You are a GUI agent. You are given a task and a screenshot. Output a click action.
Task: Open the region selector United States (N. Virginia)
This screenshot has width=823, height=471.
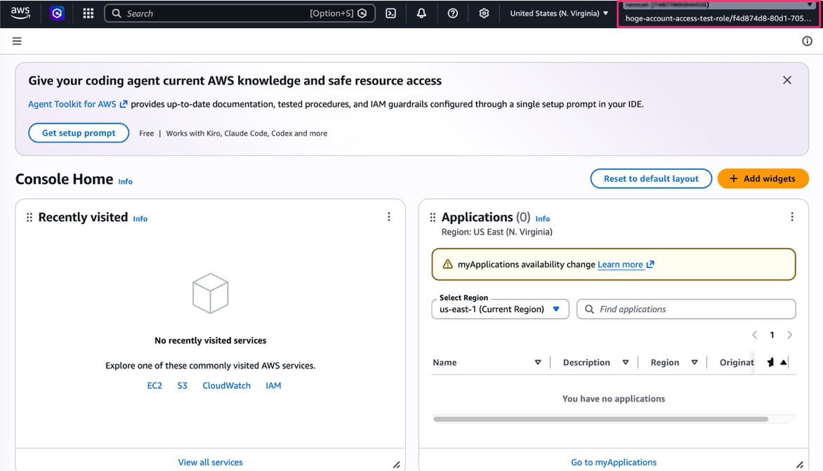pyautogui.click(x=559, y=13)
